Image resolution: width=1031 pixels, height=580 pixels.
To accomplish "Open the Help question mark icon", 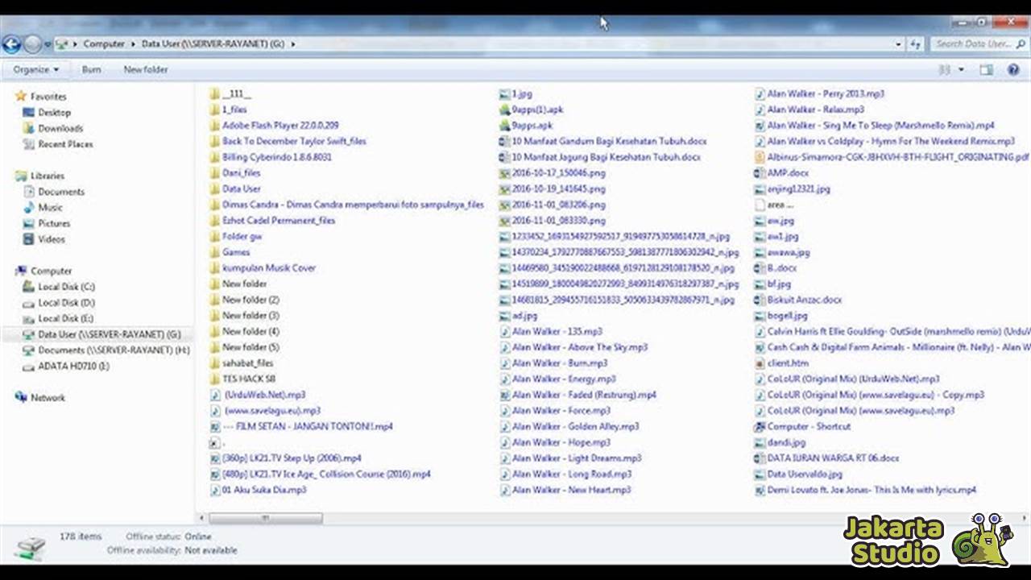I will point(1013,70).
